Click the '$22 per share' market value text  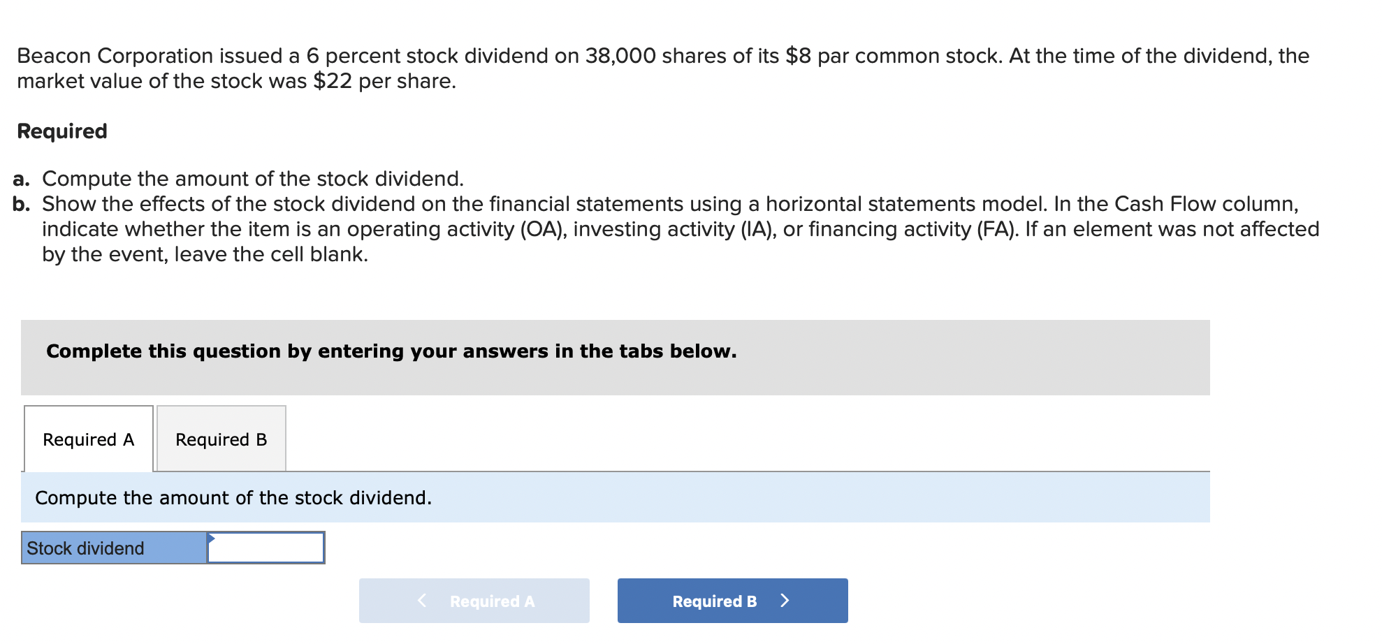coord(384,82)
